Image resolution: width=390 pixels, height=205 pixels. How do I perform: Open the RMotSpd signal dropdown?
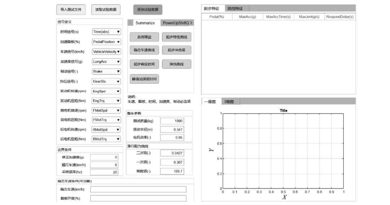106,129
